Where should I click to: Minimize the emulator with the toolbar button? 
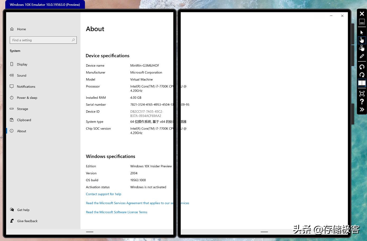pos(362,22)
